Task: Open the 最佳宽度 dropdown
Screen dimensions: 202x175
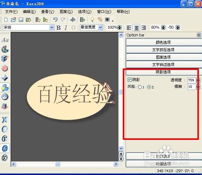Action: (x=100, y=27)
